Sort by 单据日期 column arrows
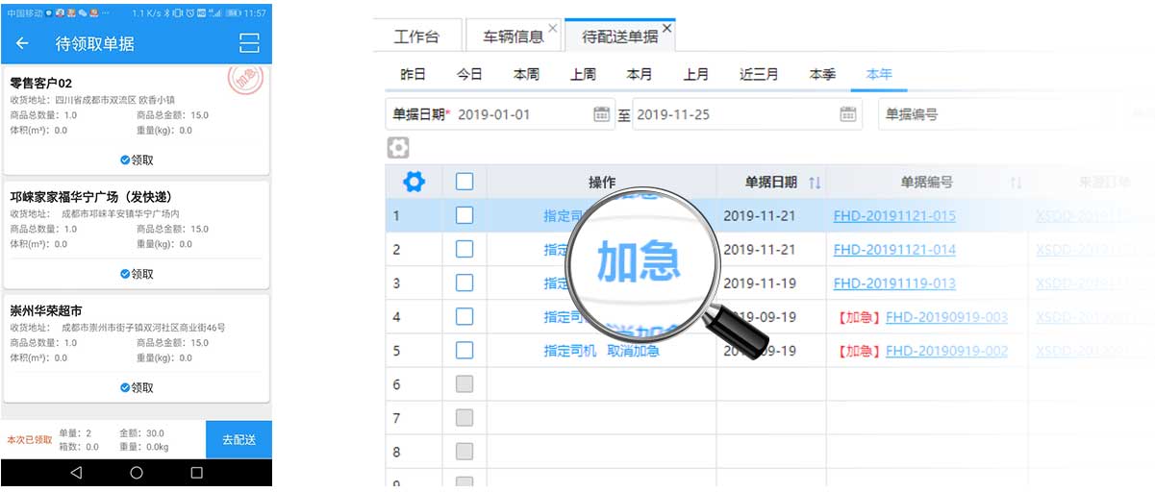The image size is (1155, 492). tap(815, 183)
